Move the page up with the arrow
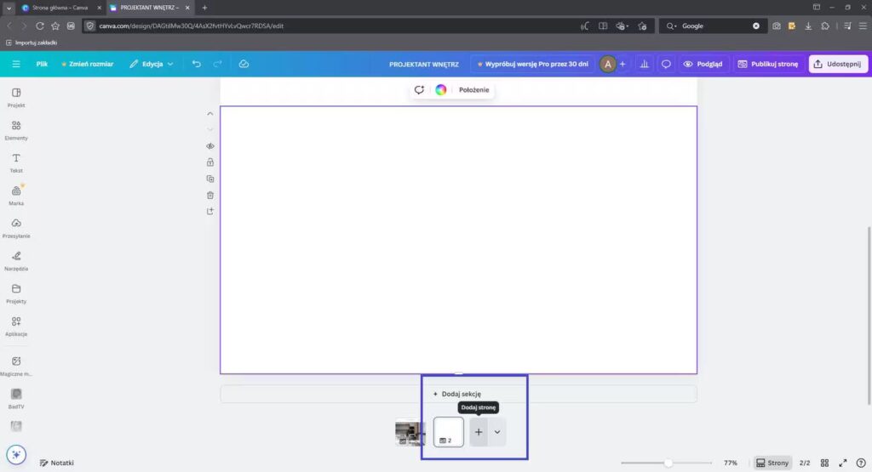This screenshot has height=472, width=872. pos(210,114)
